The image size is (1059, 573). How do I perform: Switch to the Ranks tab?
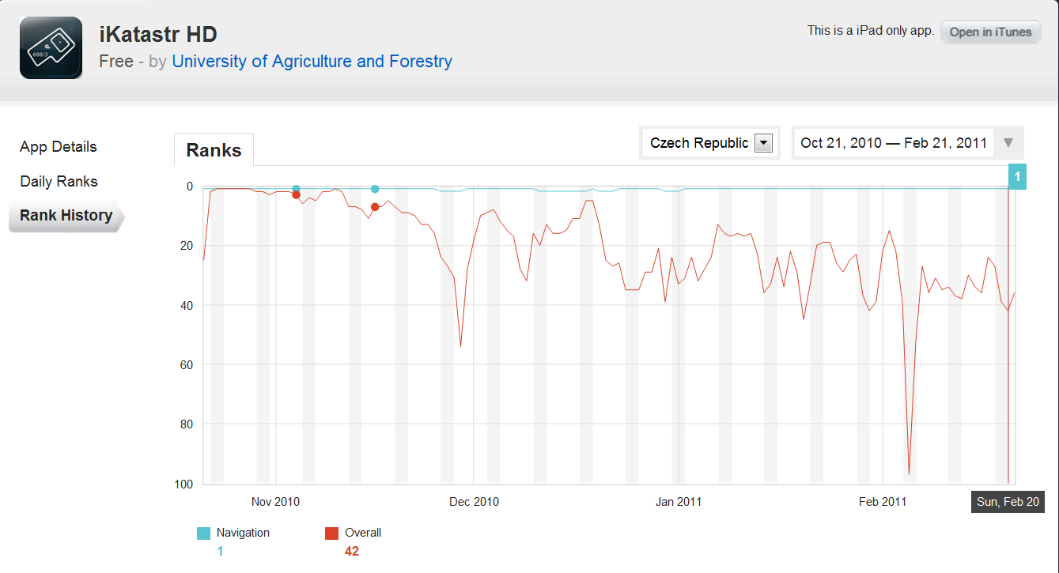pos(214,150)
